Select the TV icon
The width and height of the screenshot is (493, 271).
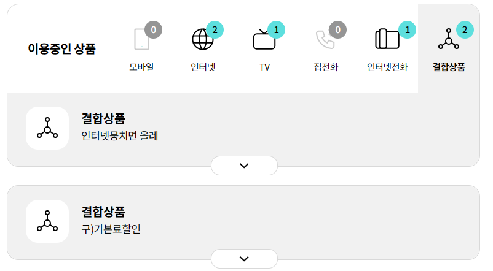[x=264, y=40]
